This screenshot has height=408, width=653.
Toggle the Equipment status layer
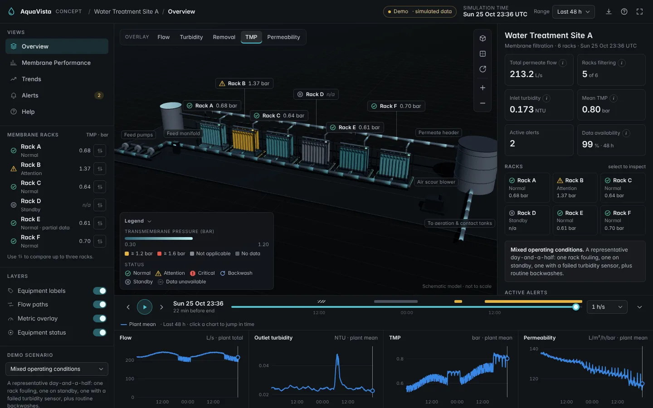100,333
